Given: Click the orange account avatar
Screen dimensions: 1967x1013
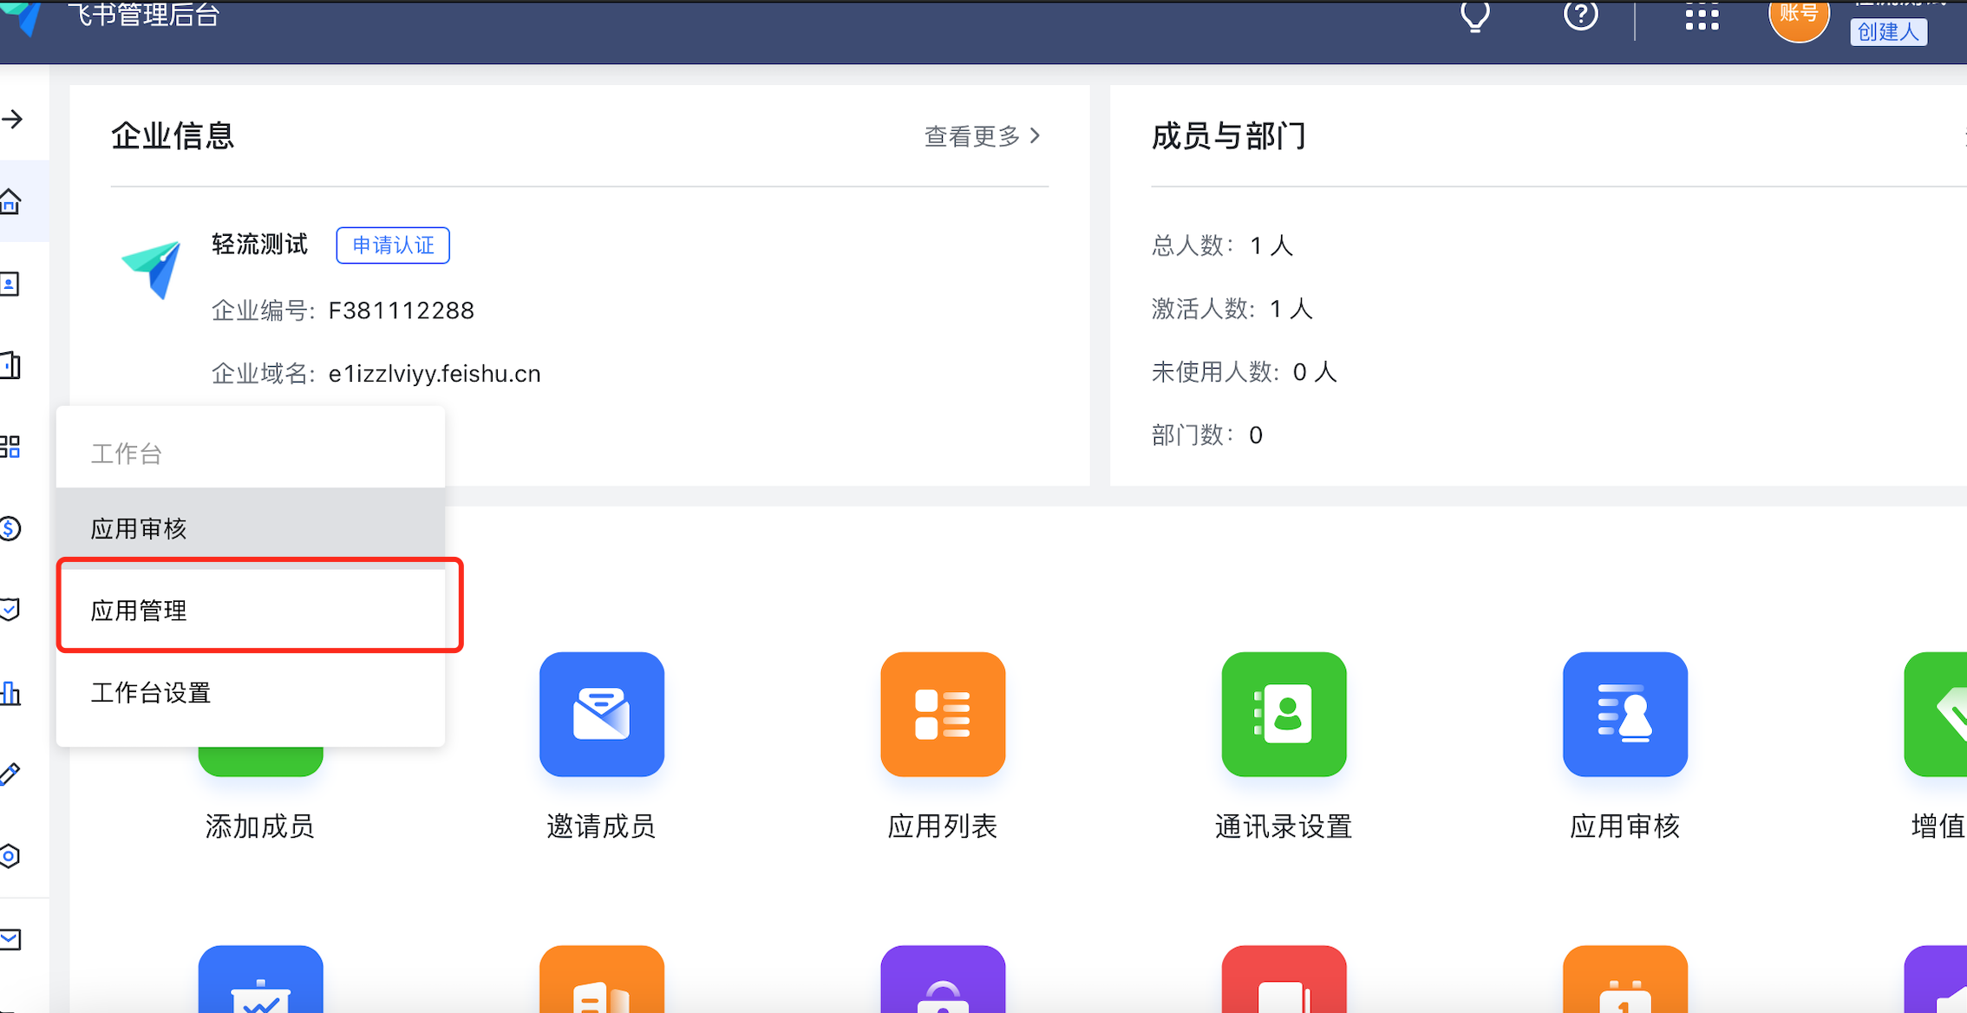Looking at the screenshot, I should click(x=1798, y=17).
